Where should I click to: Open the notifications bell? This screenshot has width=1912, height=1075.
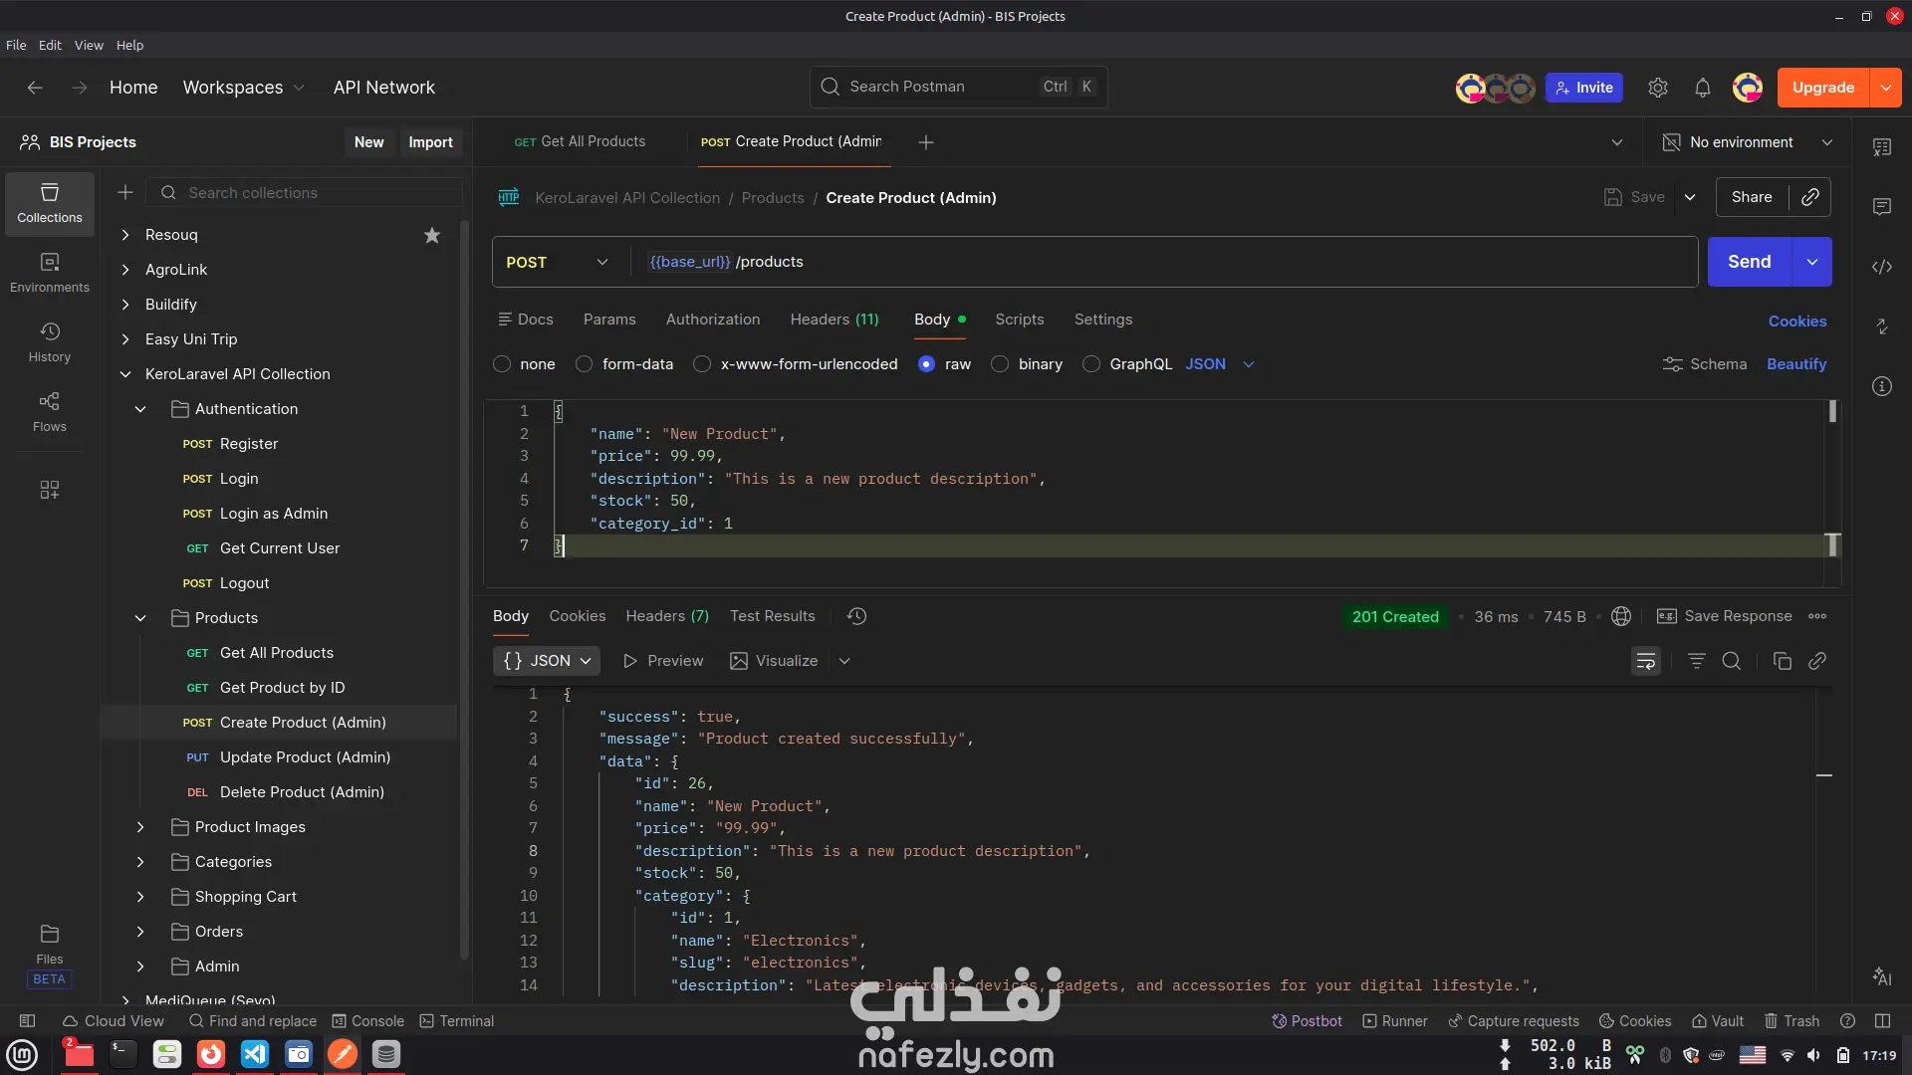click(x=1702, y=88)
